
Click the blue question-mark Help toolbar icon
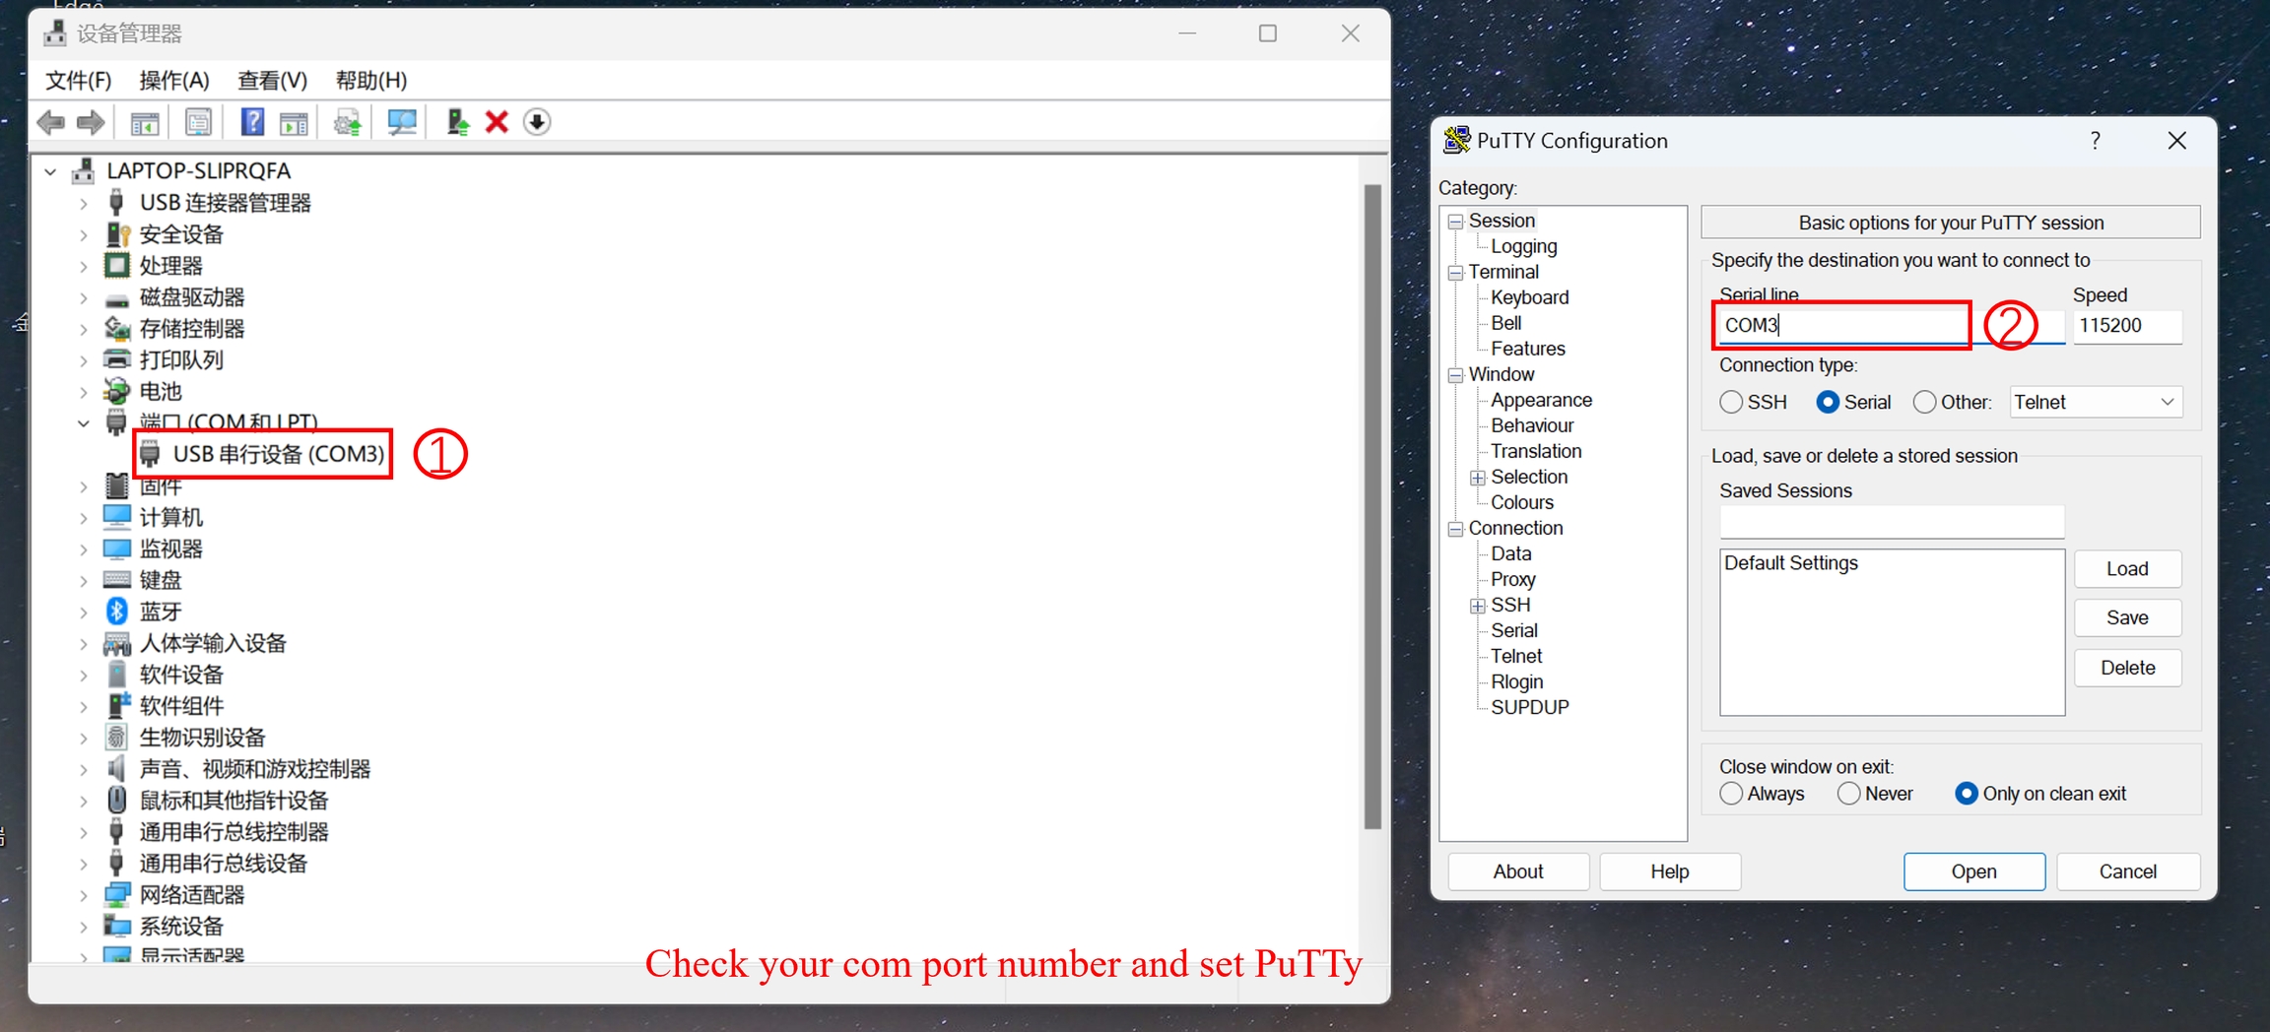pyautogui.click(x=252, y=122)
